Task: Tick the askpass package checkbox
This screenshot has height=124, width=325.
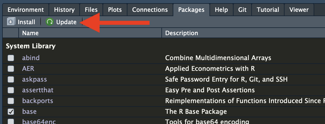Action: pos(11,79)
